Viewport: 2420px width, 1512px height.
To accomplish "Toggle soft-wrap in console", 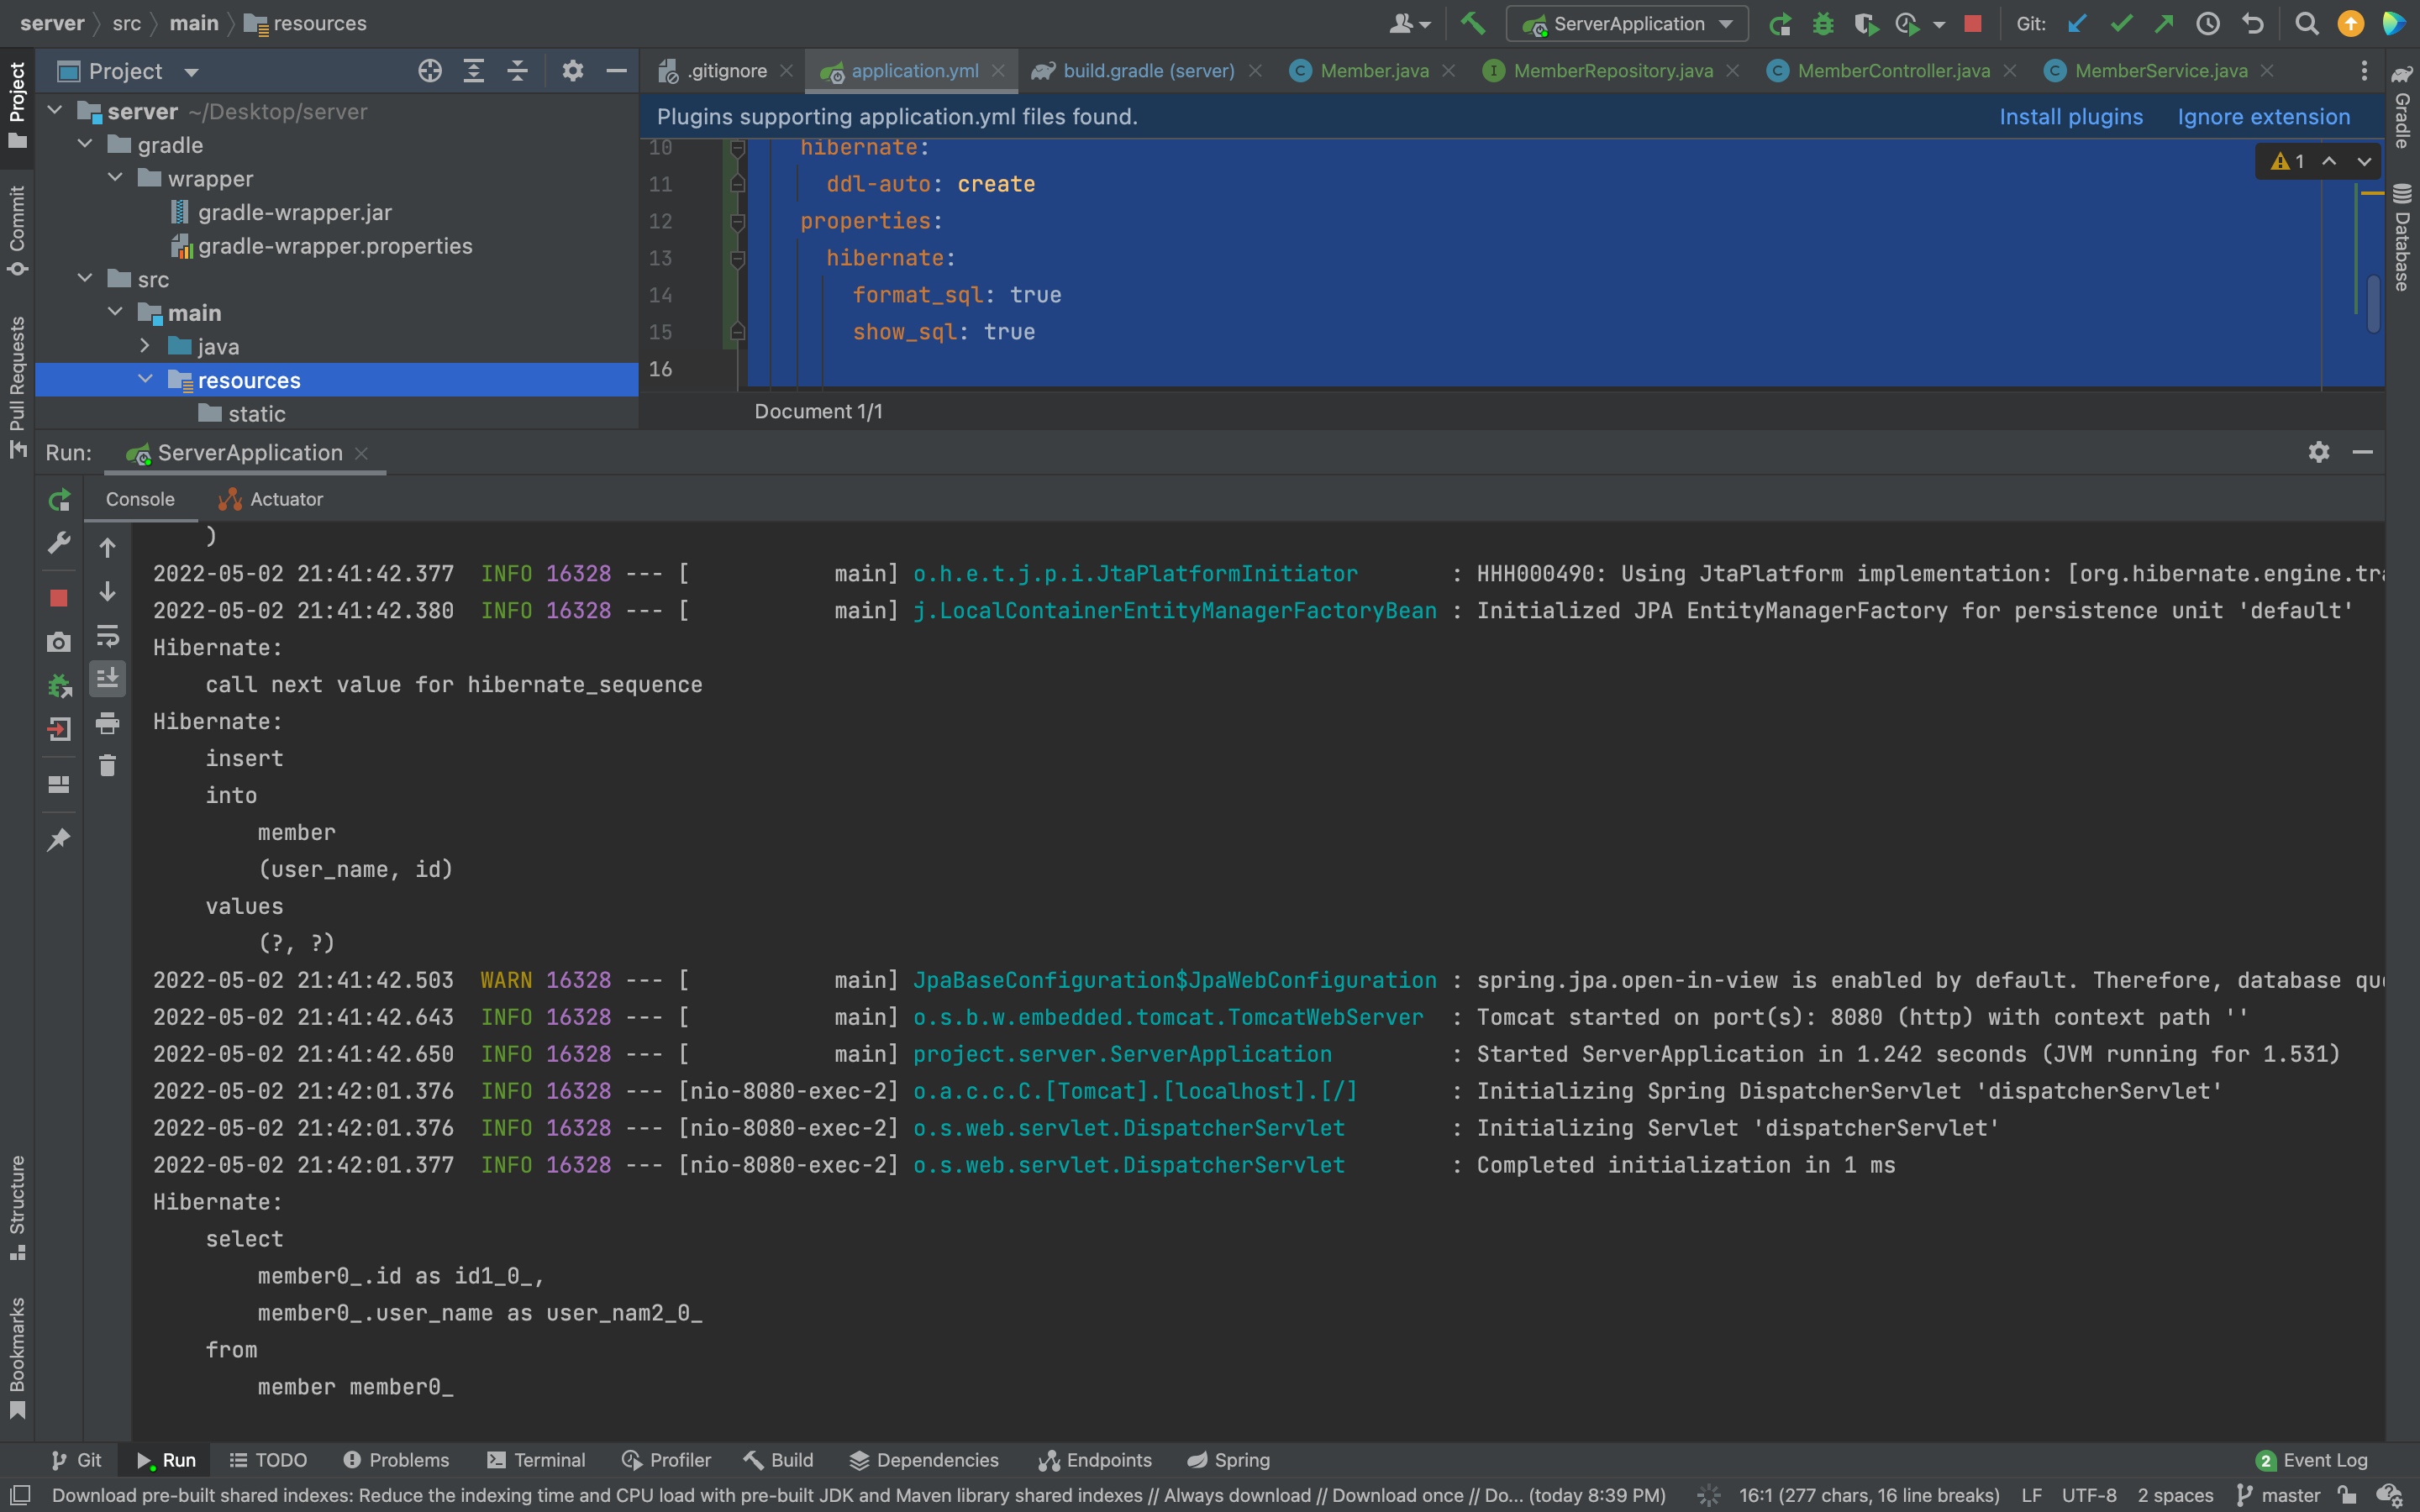I will (x=108, y=636).
